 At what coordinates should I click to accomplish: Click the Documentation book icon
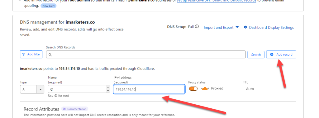click(64, 109)
